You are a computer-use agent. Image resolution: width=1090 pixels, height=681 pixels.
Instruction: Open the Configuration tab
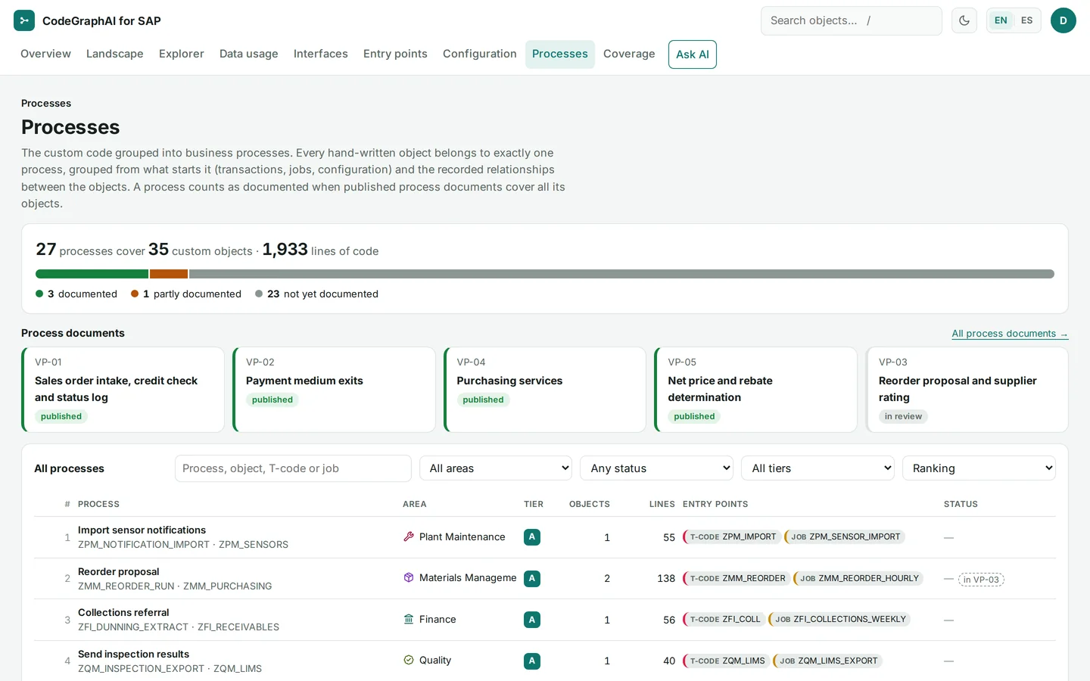point(480,54)
